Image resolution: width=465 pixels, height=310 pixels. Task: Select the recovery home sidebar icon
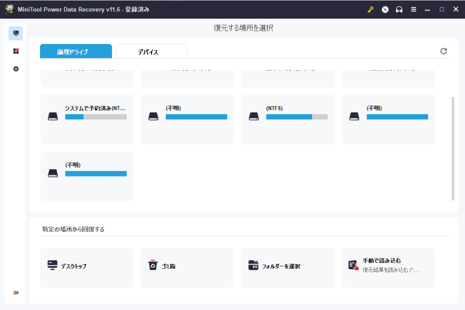click(x=16, y=33)
